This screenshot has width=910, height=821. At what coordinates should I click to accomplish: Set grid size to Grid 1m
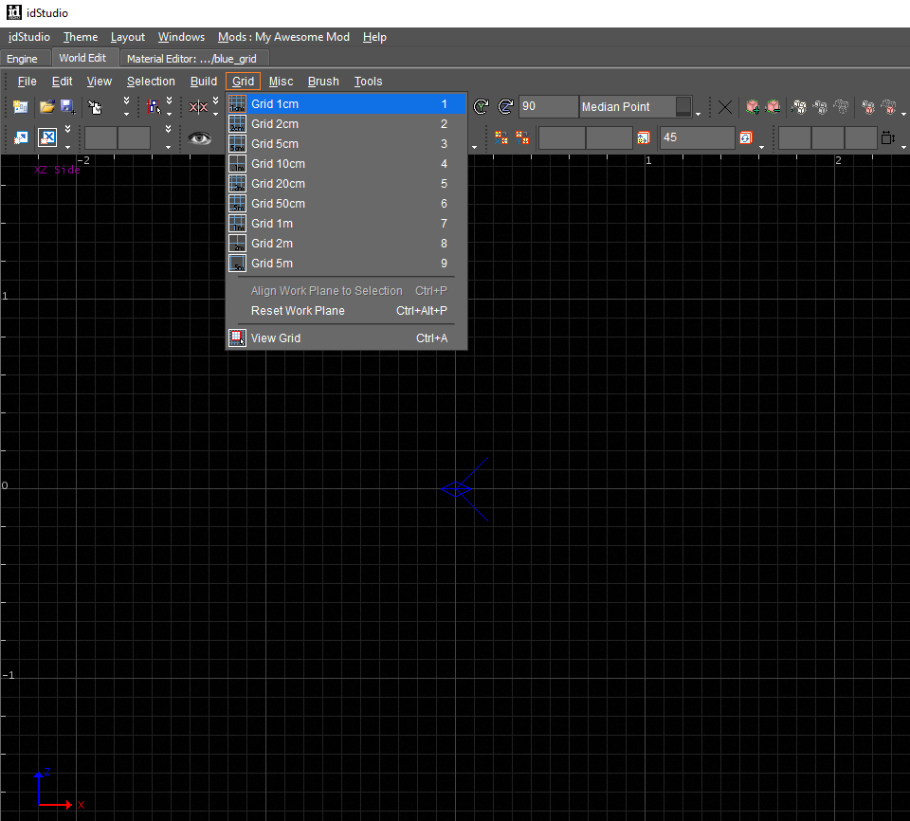click(x=347, y=224)
